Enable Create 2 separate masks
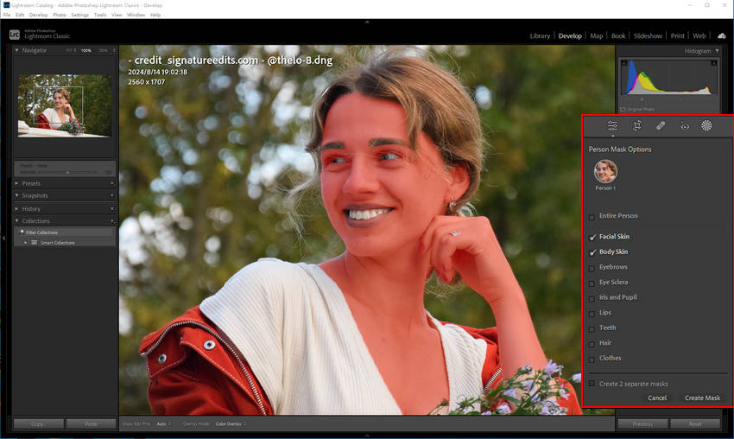The width and height of the screenshot is (734, 439). 592,383
